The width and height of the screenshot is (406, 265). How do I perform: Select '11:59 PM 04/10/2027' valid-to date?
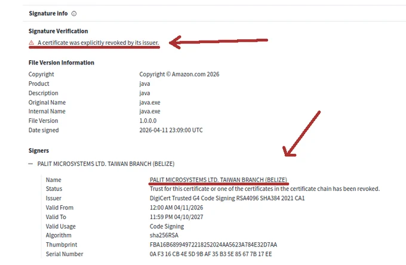[x=176, y=217]
